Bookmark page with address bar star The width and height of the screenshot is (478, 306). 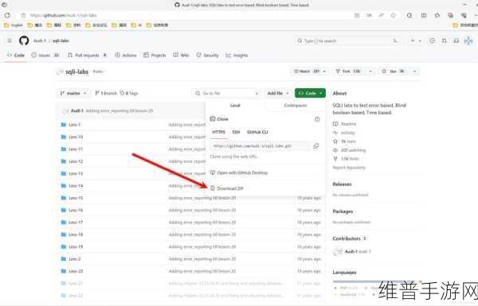tap(394, 15)
